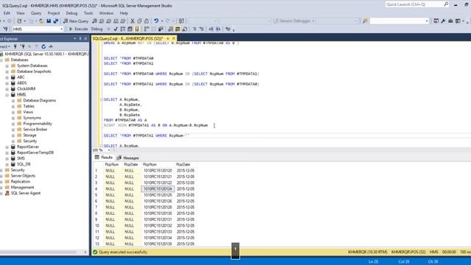The width and height of the screenshot is (471, 265).
Task: Open the zoom percentage dropdown in editor
Action: coord(109,150)
